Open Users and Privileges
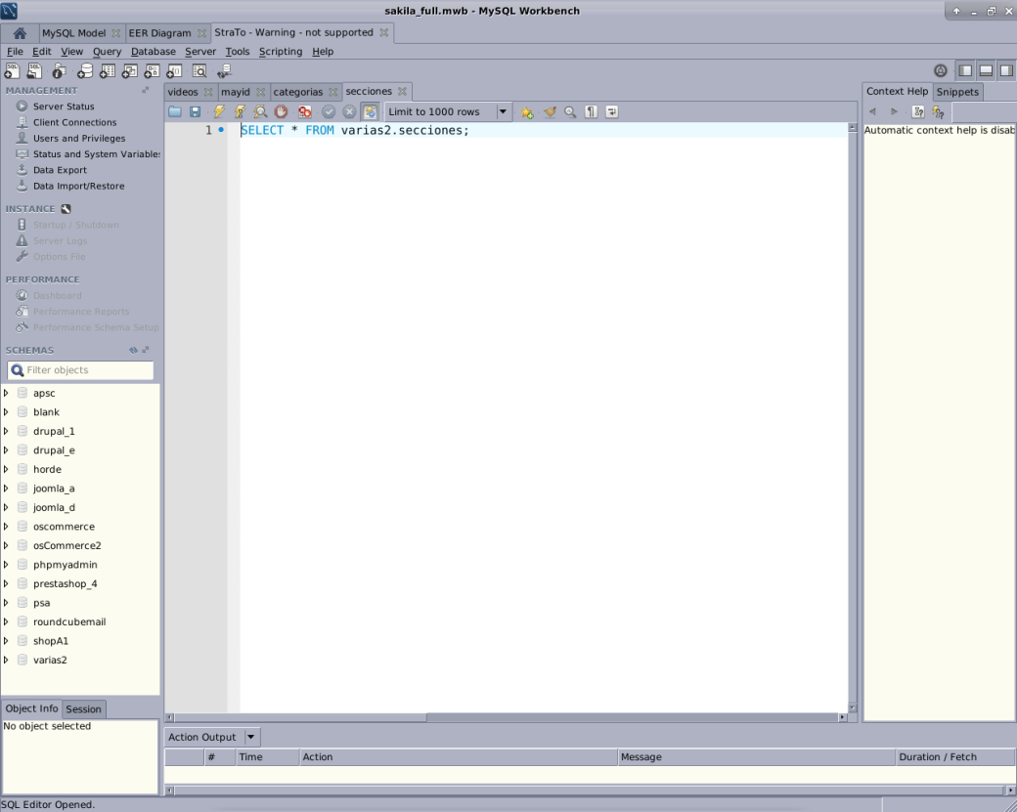 coord(79,139)
